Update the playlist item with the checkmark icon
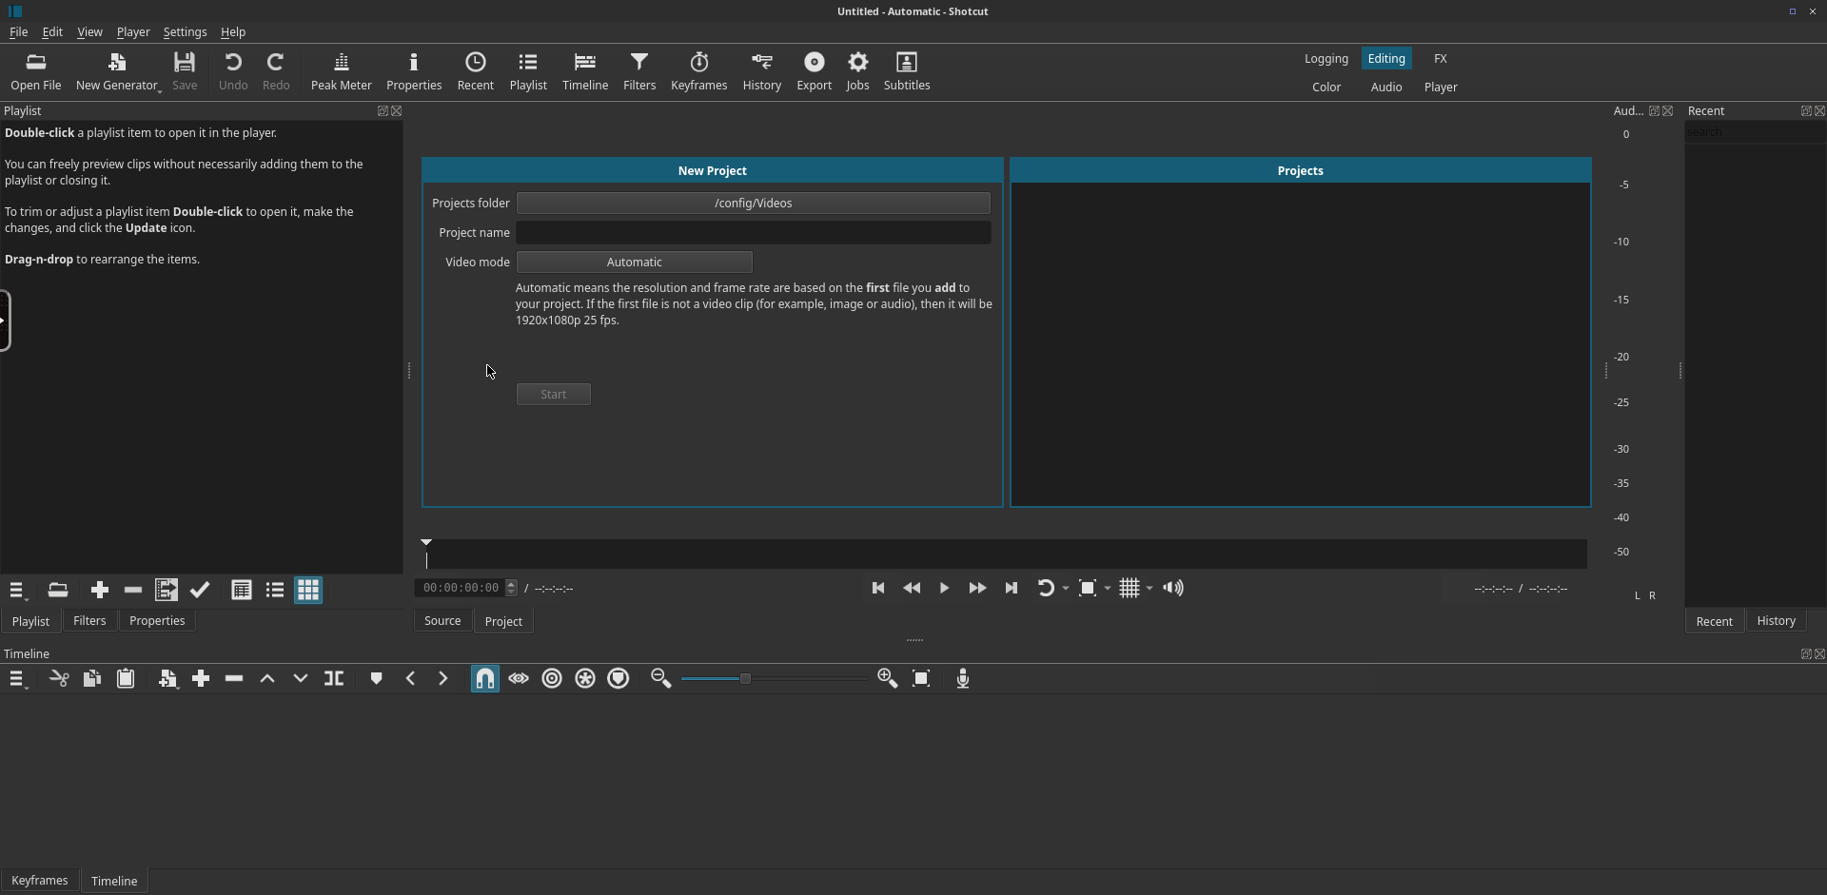1827x895 pixels. coord(200,591)
